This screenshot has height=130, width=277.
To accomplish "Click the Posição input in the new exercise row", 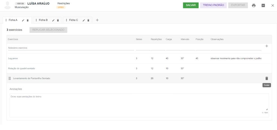I will [203, 48].
